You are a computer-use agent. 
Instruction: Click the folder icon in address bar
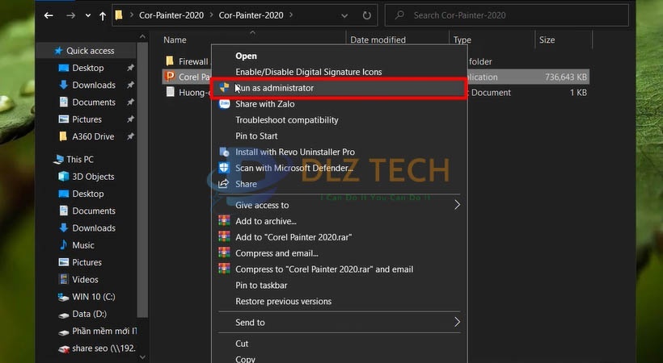click(119, 15)
